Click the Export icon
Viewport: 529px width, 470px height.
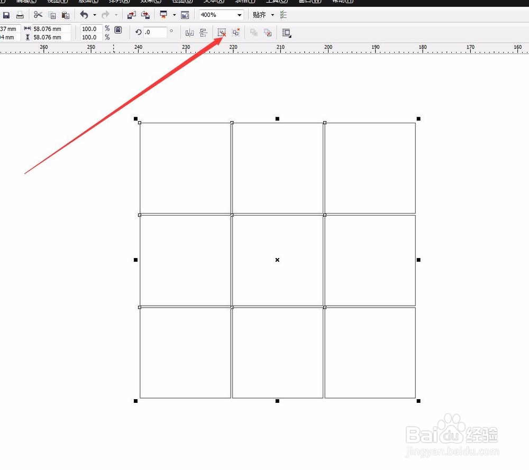coord(145,15)
